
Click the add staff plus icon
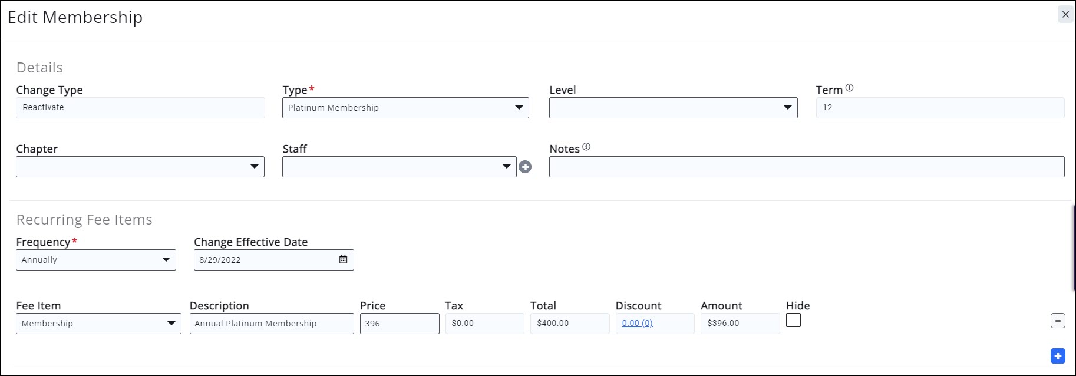[525, 167]
